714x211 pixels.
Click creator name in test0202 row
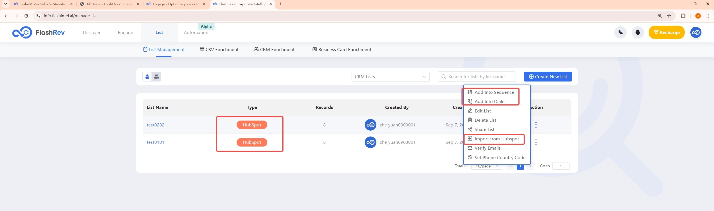point(397,125)
